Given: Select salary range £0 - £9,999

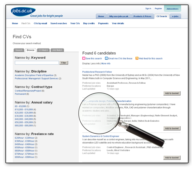Looking at the screenshot, I should coord(20,106).
